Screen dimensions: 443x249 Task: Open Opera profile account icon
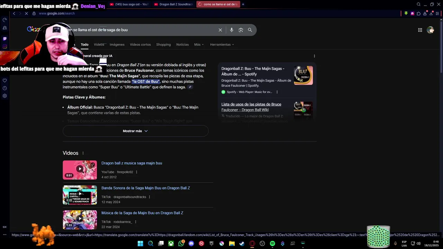425,13
